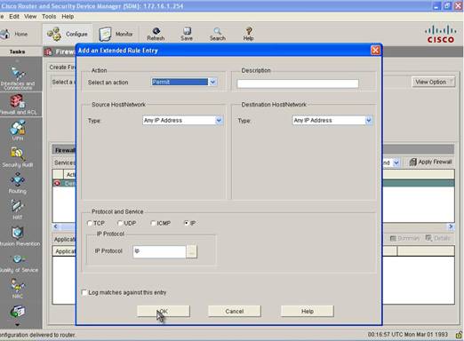Open the Select an action dropdown
Image resolution: width=464 pixels, height=341 pixels.
pyautogui.click(x=212, y=82)
